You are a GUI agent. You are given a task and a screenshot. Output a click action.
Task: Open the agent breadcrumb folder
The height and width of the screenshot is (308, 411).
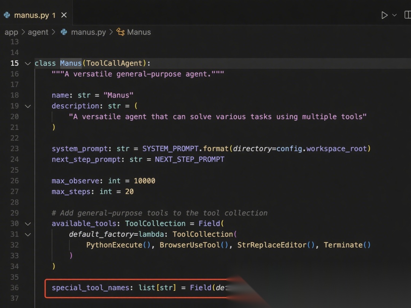(x=38, y=32)
